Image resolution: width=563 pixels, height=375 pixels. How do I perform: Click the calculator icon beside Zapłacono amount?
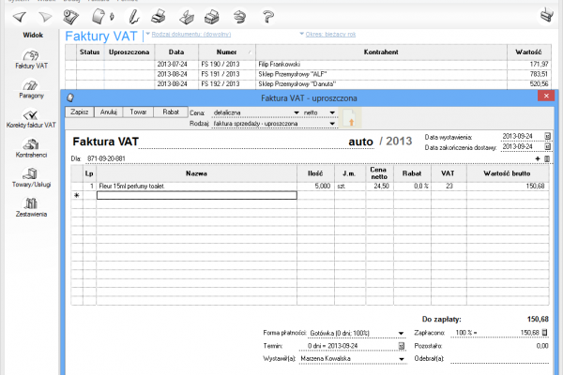(x=548, y=332)
